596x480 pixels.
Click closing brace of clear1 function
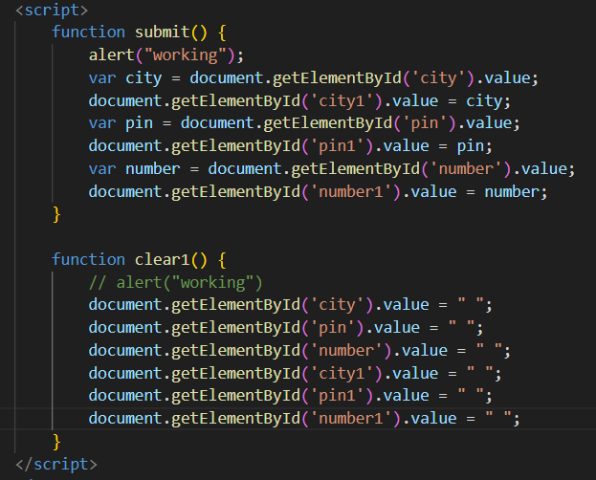pyautogui.click(x=56, y=441)
